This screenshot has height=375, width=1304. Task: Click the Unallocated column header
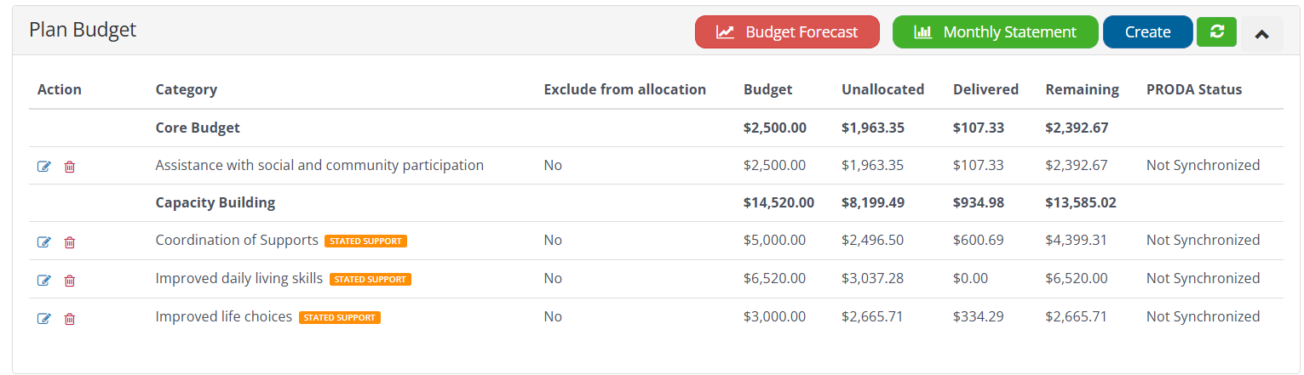pyautogui.click(x=882, y=89)
